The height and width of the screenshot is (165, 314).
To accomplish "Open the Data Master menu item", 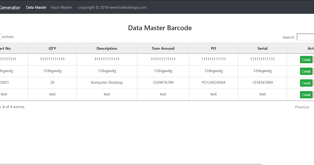I will [36, 7].
